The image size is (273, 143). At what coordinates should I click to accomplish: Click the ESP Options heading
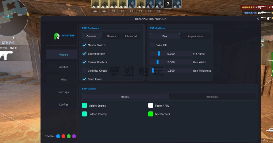pyautogui.click(x=157, y=28)
